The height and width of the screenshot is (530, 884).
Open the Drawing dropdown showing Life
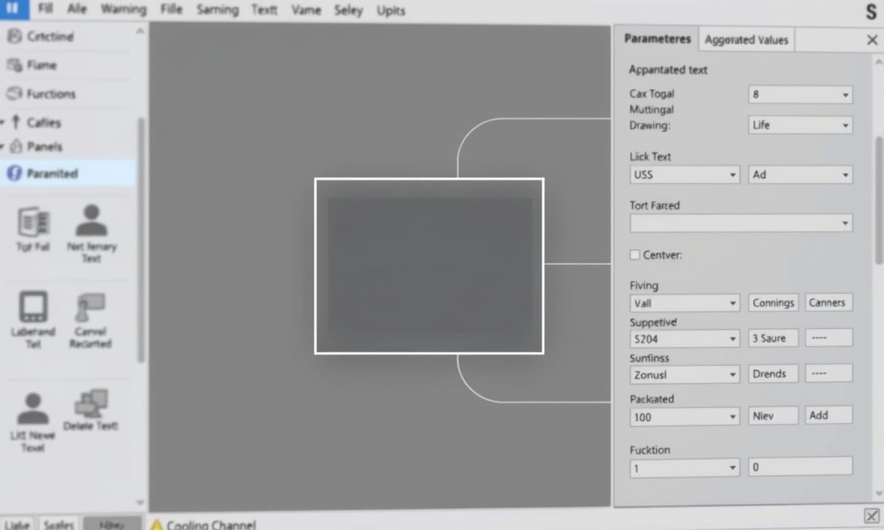tap(800, 125)
